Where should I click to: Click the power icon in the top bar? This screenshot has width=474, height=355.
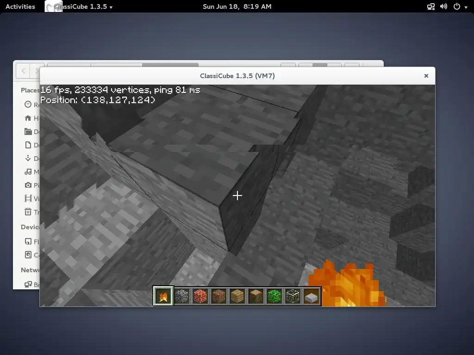tap(457, 6)
